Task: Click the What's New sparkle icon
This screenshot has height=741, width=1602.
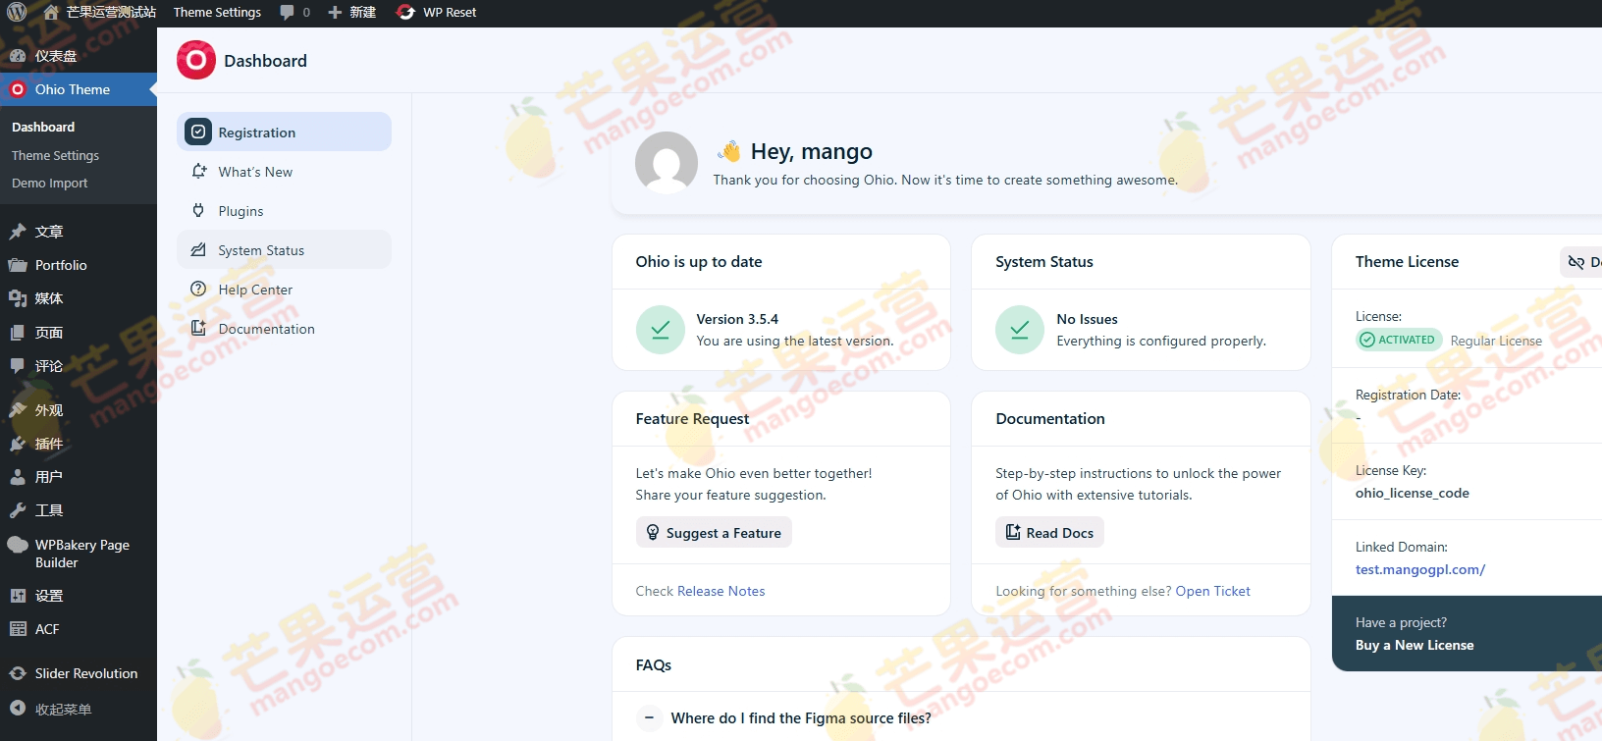Action: pyautogui.click(x=198, y=171)
